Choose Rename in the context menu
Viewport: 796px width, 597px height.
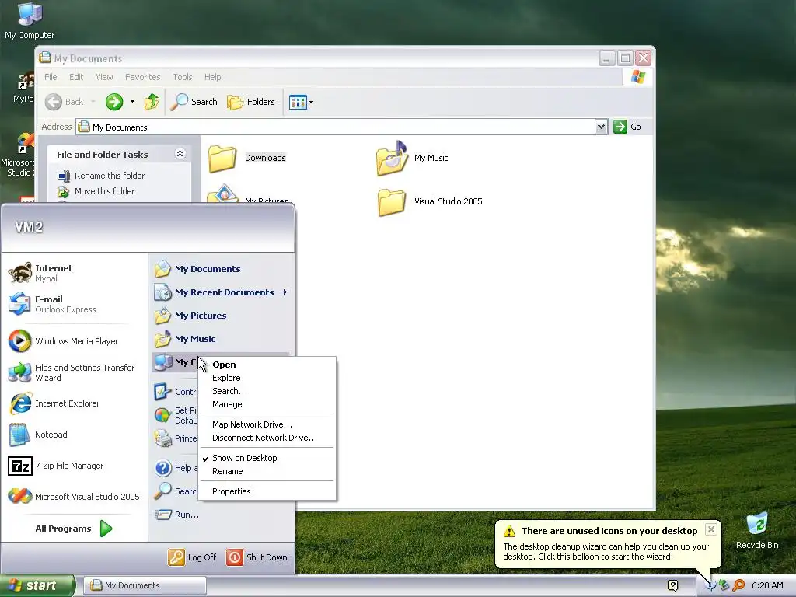[x=267, y=471]
